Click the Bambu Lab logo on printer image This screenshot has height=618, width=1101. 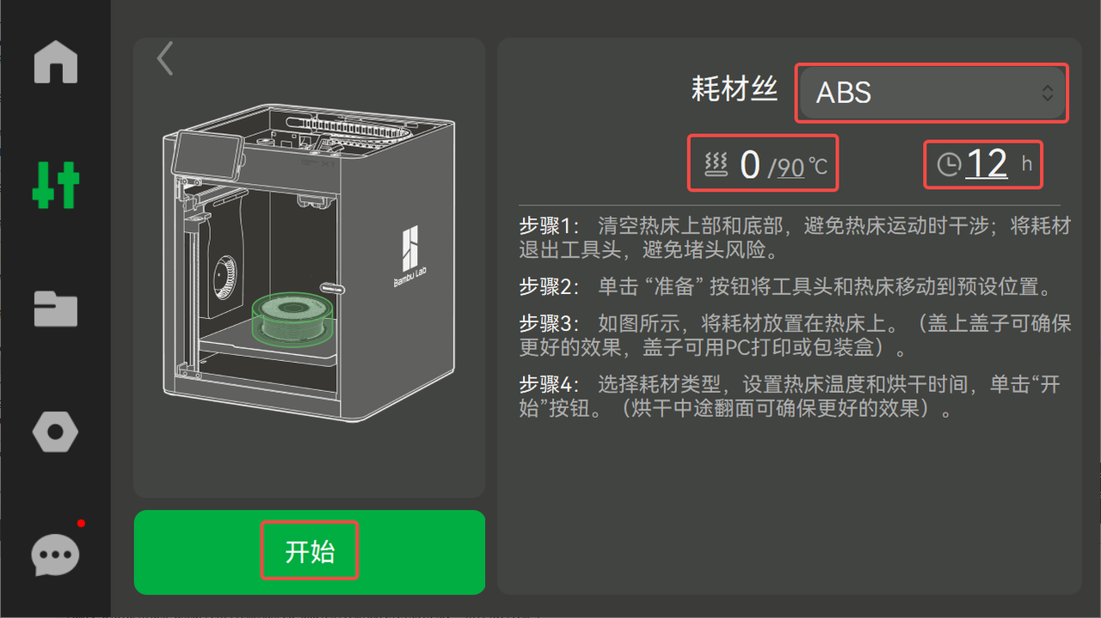click(411, 258)
